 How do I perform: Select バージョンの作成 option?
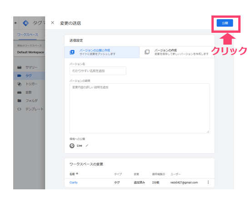[x=177, y=52]
